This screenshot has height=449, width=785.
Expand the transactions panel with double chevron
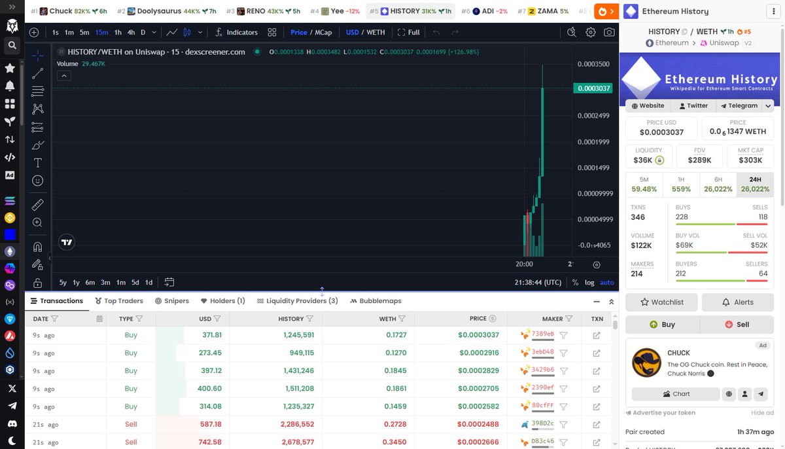(612, 302)
